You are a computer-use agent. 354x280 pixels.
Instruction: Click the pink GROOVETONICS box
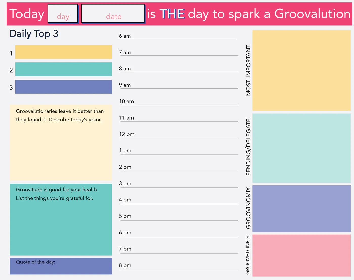[301, 255]
